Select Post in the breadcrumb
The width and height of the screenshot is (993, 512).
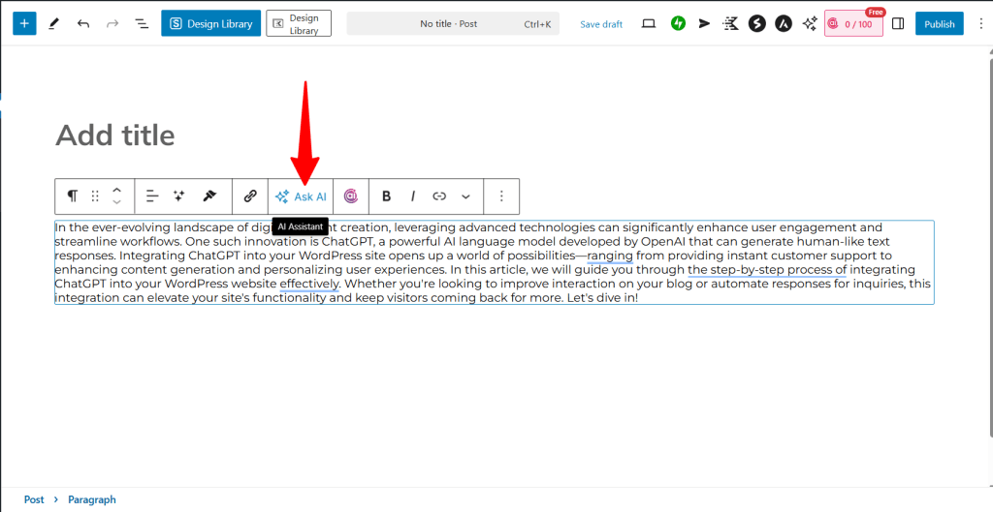34,499
